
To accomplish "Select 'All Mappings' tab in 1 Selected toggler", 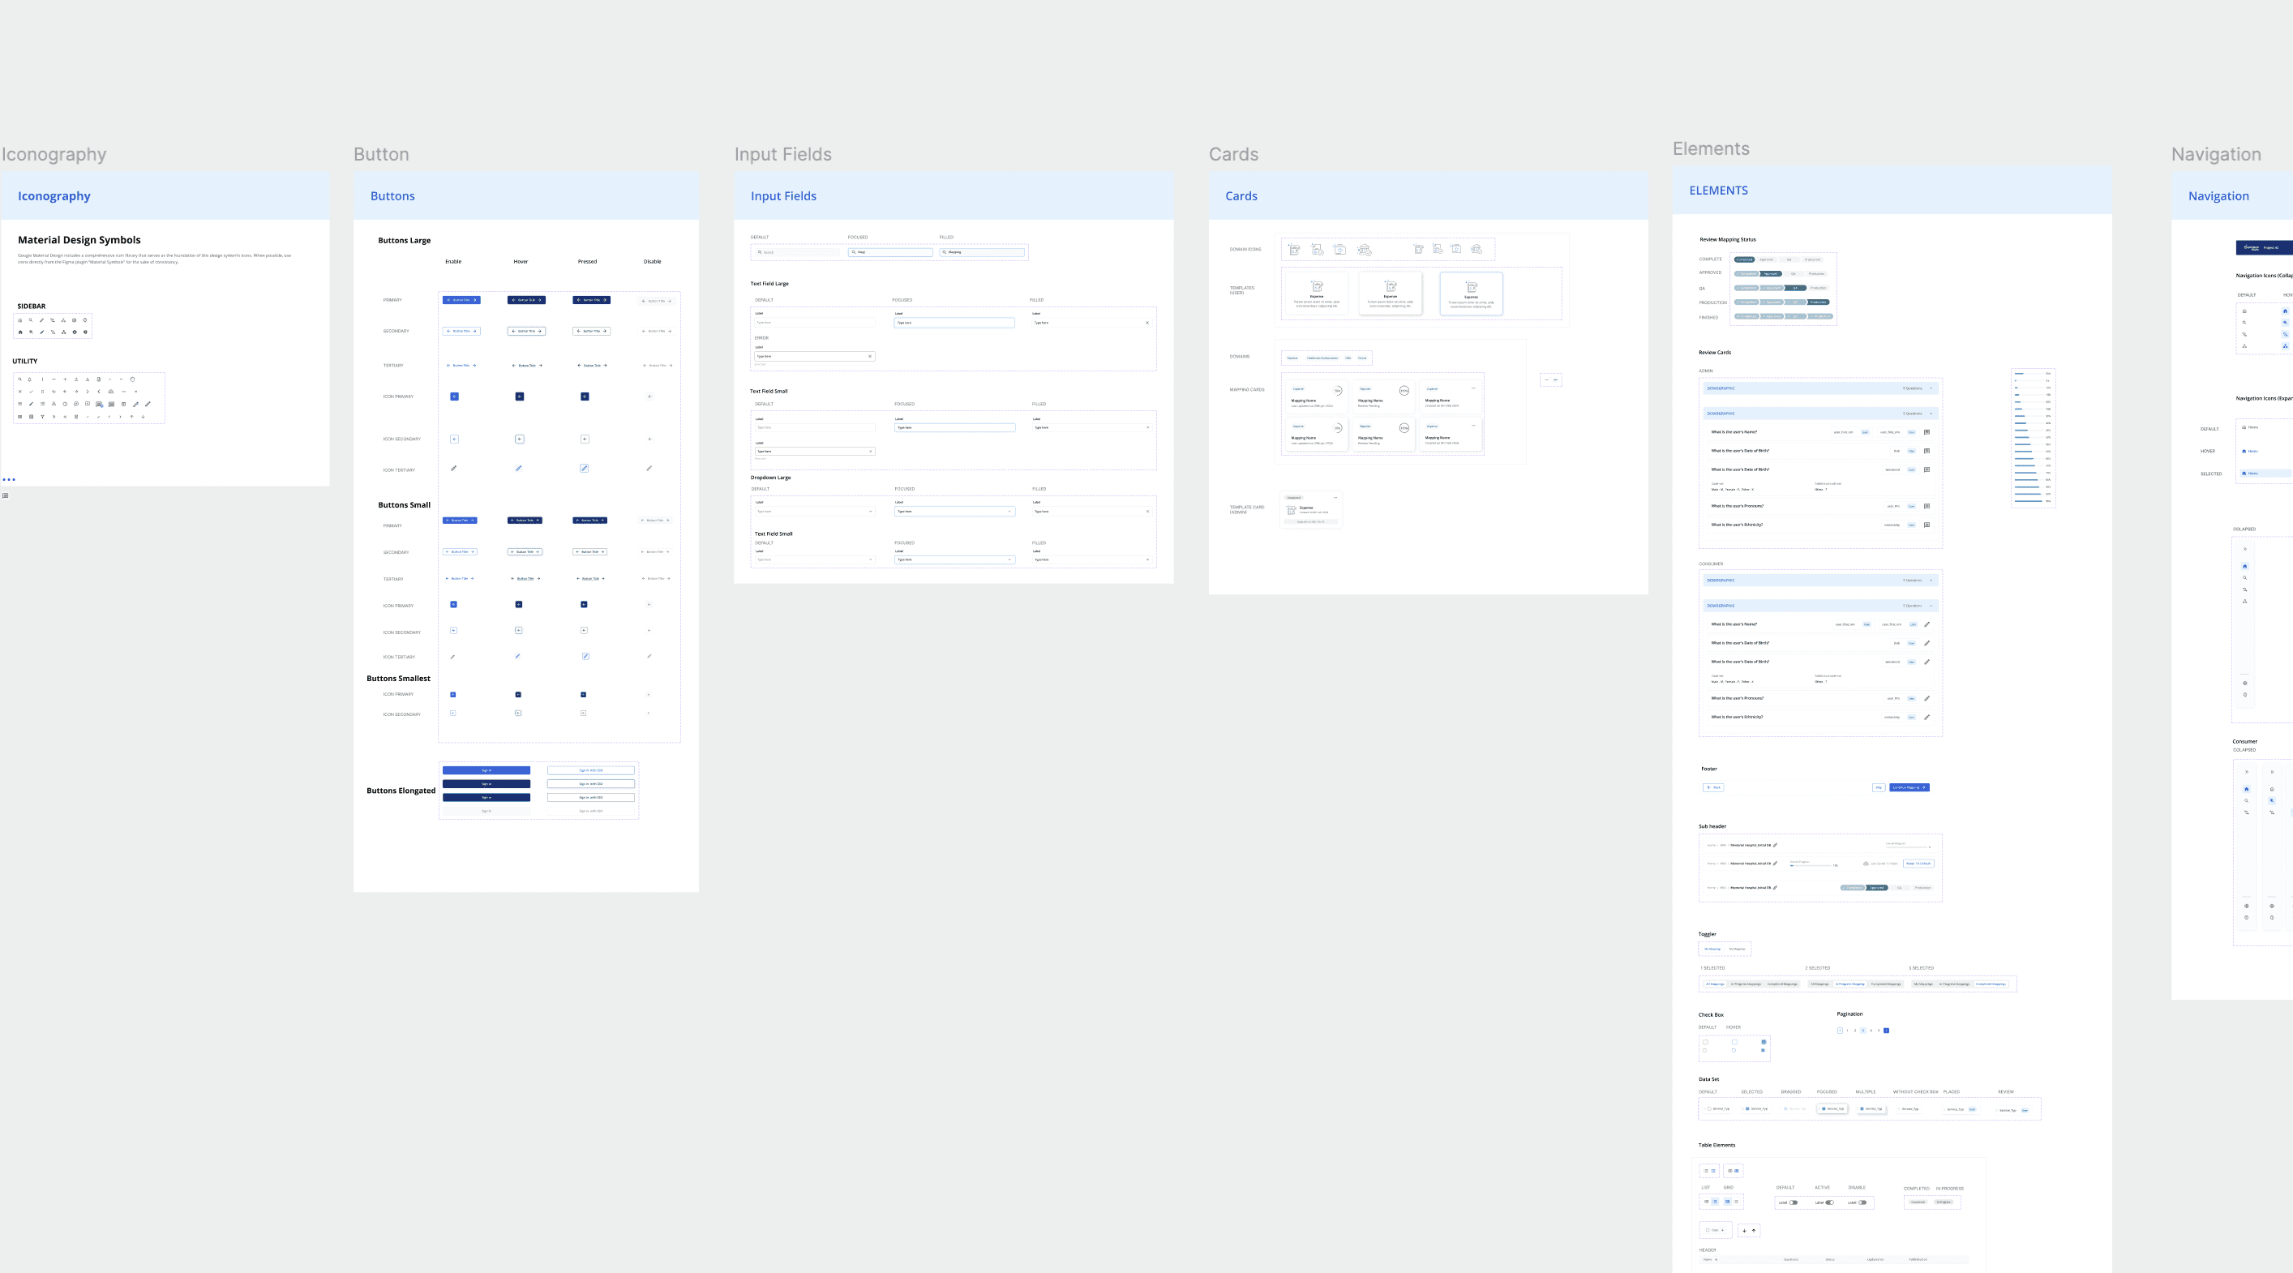I will (x=1714, y=984).
